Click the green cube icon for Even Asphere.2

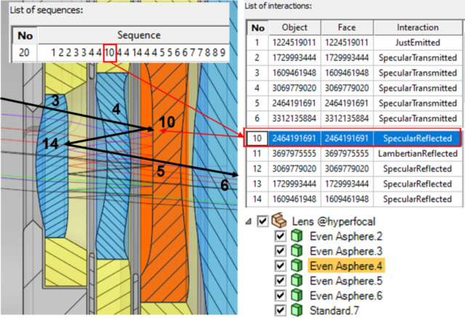297,236
